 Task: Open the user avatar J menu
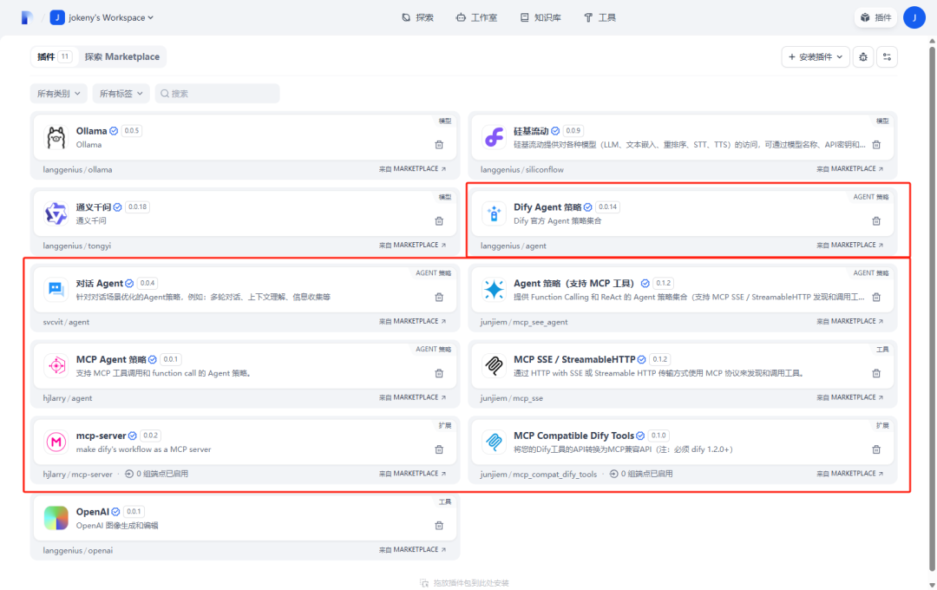[x=914, y=17]
